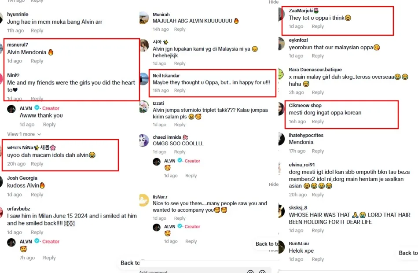Screen dimensions: 418x273
Task: Open ALVN avatar beside "Awww thank you"
Action: point(11,109)
